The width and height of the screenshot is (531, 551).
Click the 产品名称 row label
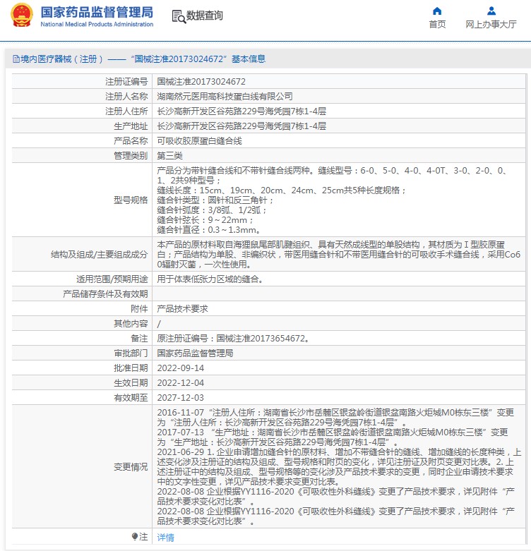(x=131, y=140)
